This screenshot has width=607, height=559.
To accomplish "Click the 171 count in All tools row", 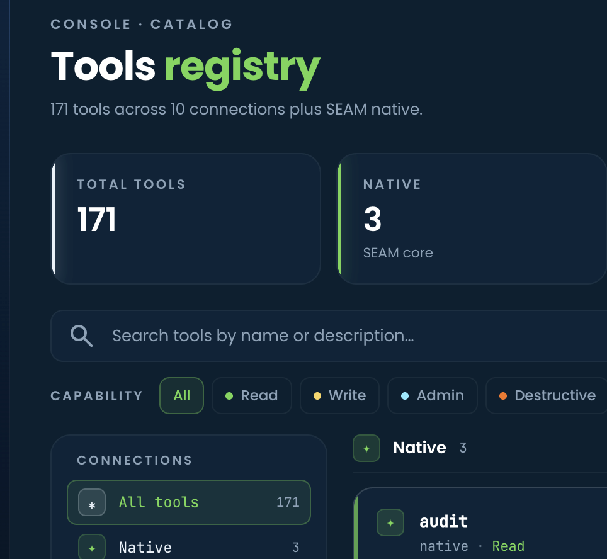I will pos(288,502).
